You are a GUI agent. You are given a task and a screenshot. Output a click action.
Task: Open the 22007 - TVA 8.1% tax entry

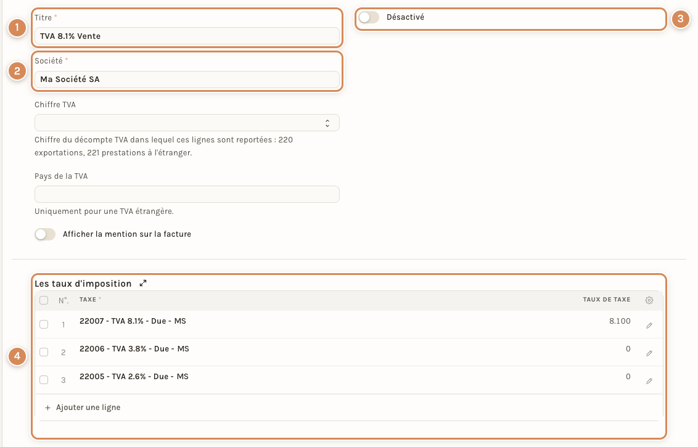[133, 321]
